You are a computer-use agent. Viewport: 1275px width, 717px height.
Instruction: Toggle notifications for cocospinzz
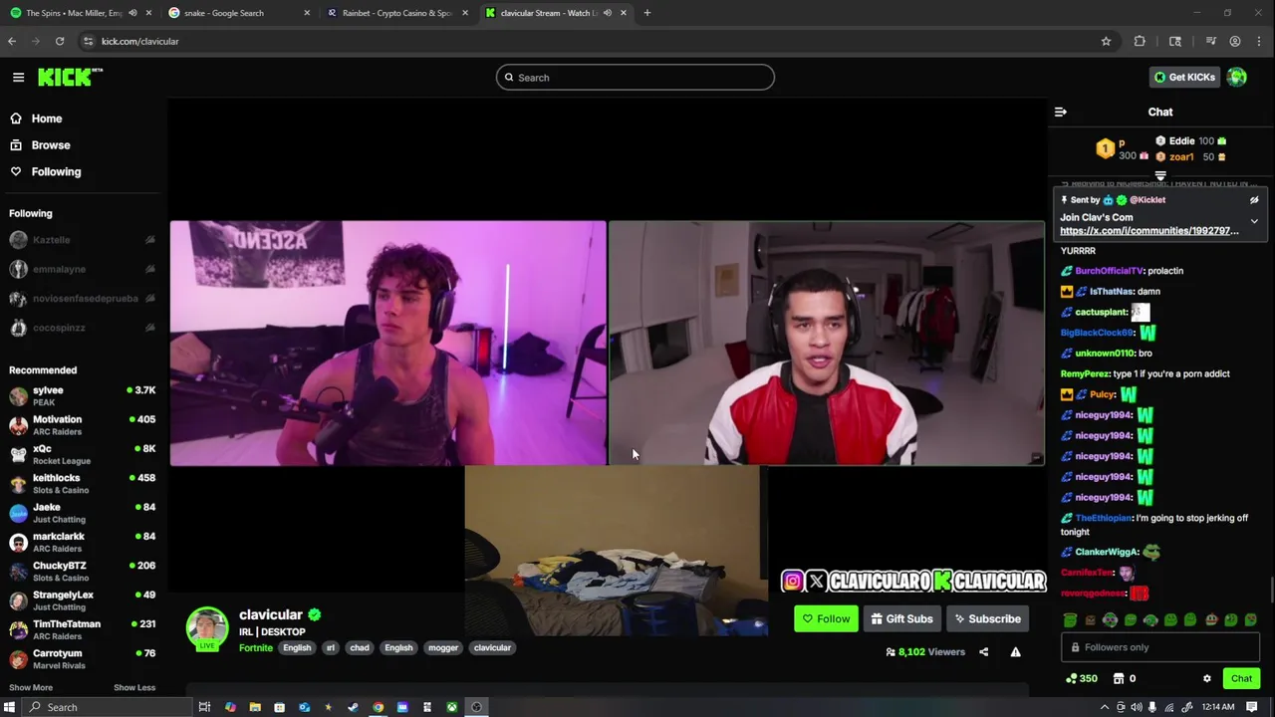coord(149,327)
